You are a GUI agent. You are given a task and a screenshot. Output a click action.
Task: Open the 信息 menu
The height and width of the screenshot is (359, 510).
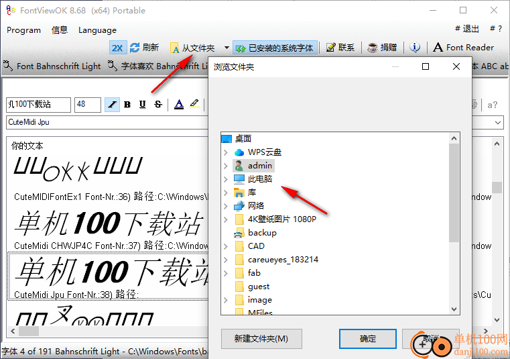tap(60, 30)
